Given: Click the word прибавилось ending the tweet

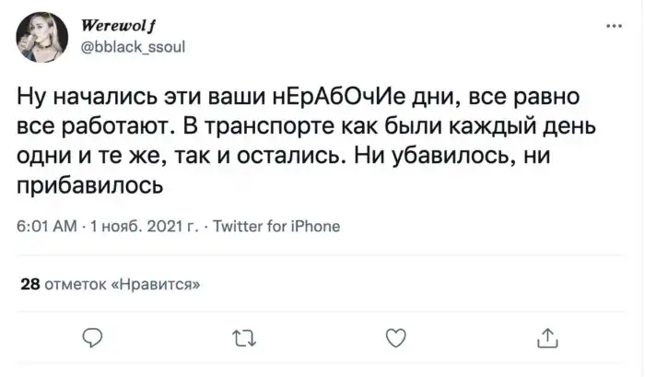Looking at the screenshot, I should 89,185.
